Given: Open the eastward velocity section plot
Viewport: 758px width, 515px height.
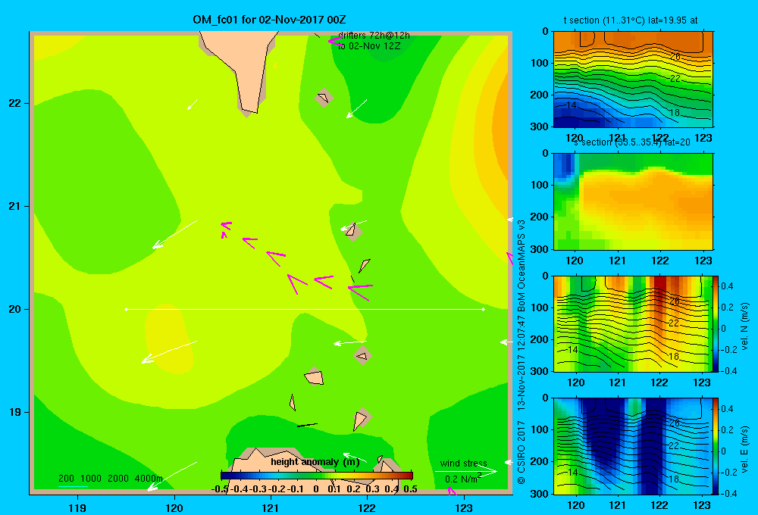Looking at the screenshot, I should tap(633, 446).
